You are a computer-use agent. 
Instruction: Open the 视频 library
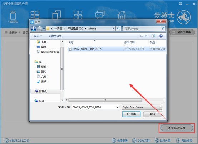[41, 67]
